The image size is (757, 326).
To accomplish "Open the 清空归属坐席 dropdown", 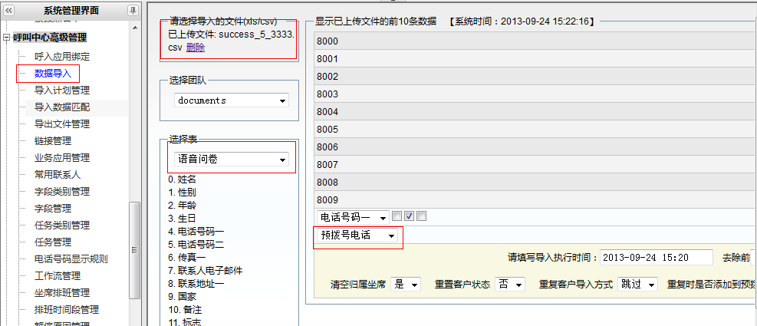I will (x=406, y=285).
